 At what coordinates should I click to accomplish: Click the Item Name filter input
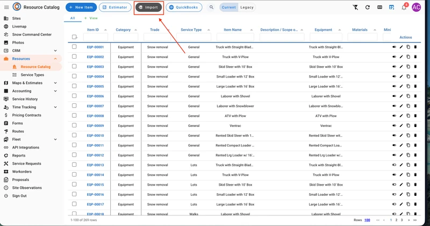point(235,37)
